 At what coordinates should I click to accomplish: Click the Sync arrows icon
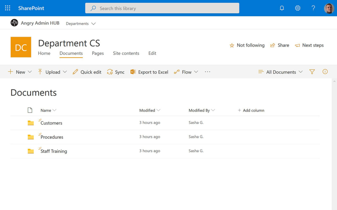point(110,72)
